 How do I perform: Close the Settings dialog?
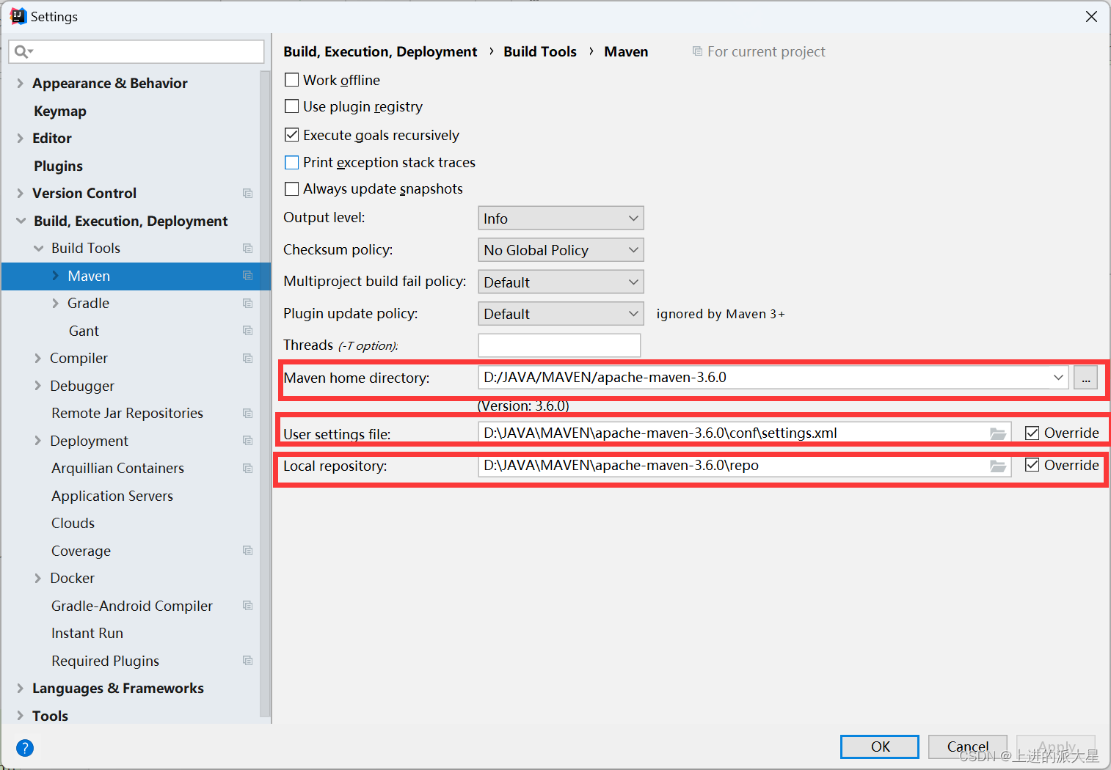tap(1091, 16)
